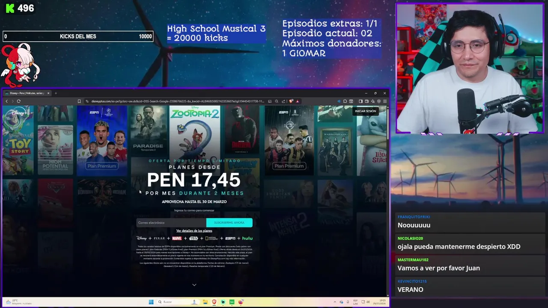Click the microphone icon in system tray
548x308 pixels.
pyautogui.click(x=348, y=302)
